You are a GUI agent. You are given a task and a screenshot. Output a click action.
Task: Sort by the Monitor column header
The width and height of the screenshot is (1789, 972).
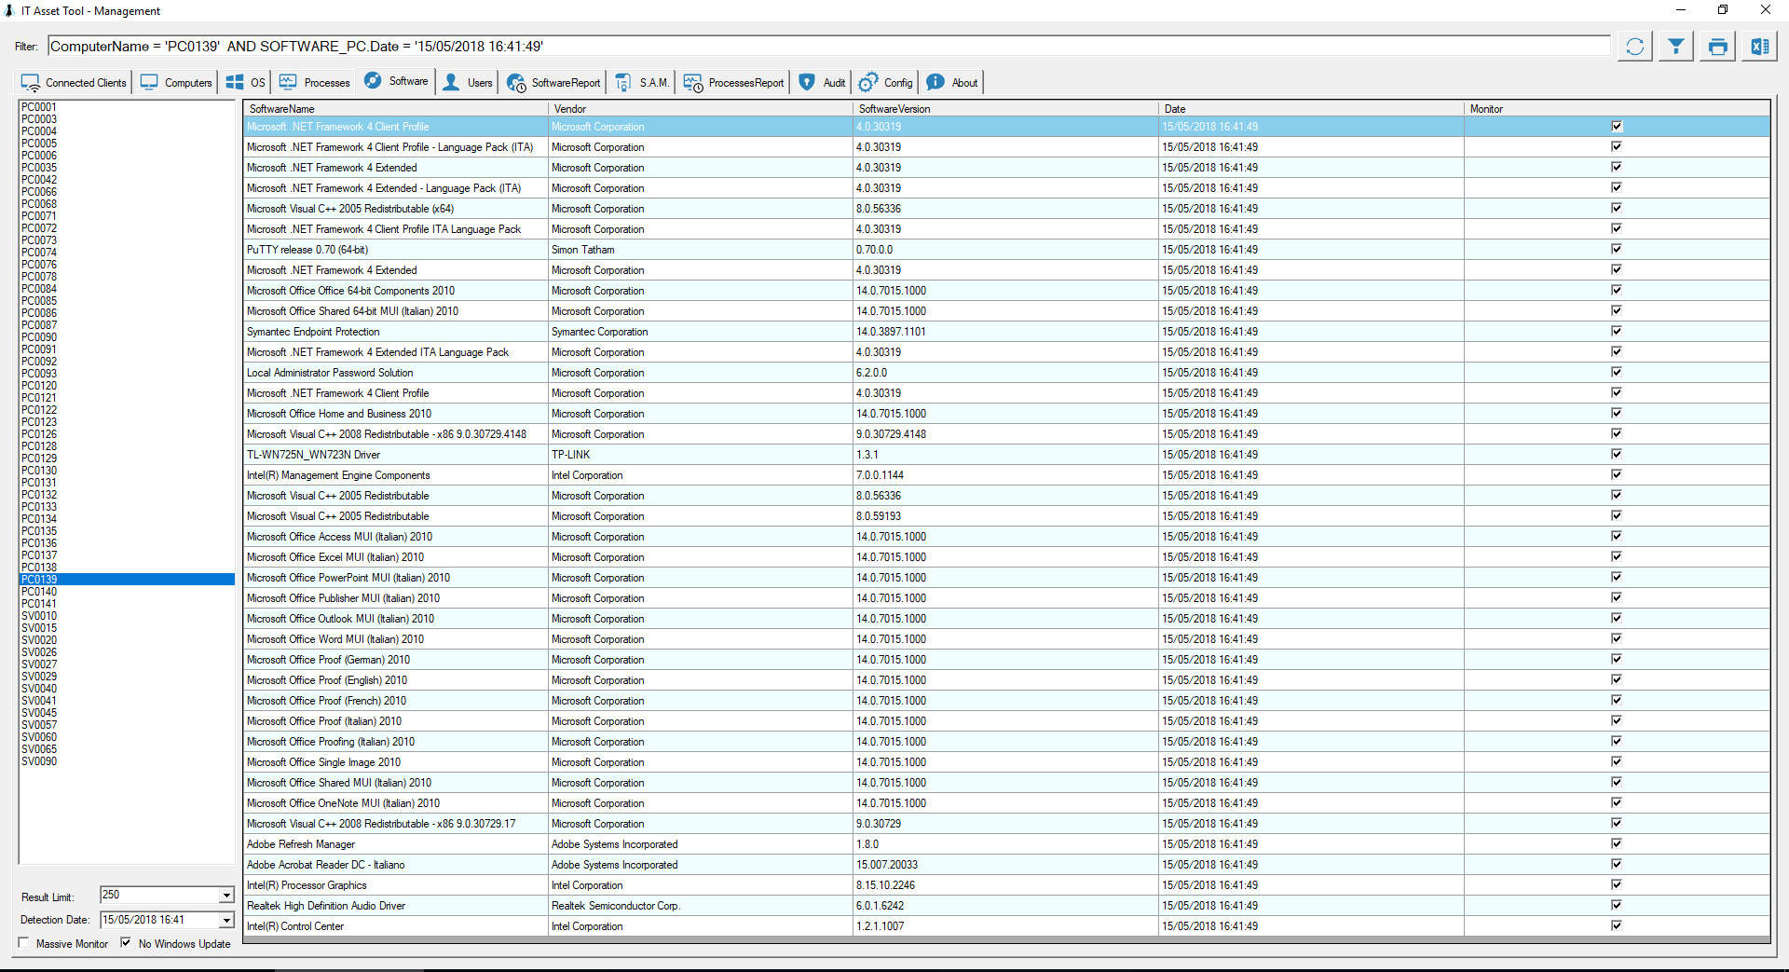1617,109
